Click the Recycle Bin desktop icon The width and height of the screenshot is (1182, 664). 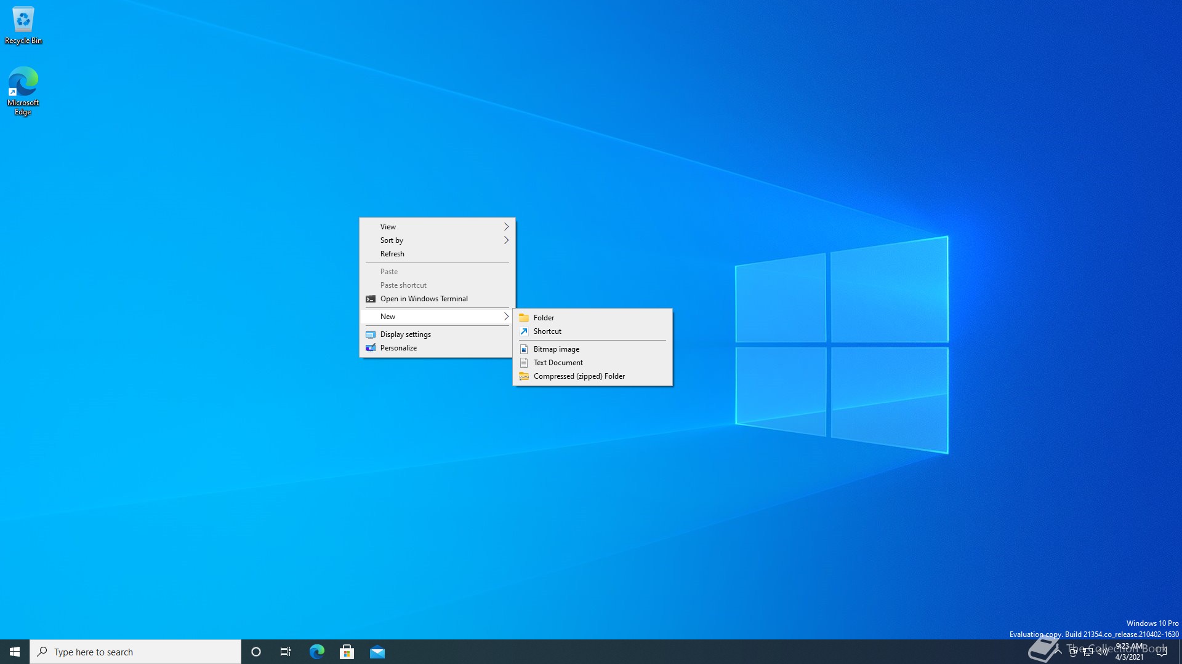click(23, 25)
